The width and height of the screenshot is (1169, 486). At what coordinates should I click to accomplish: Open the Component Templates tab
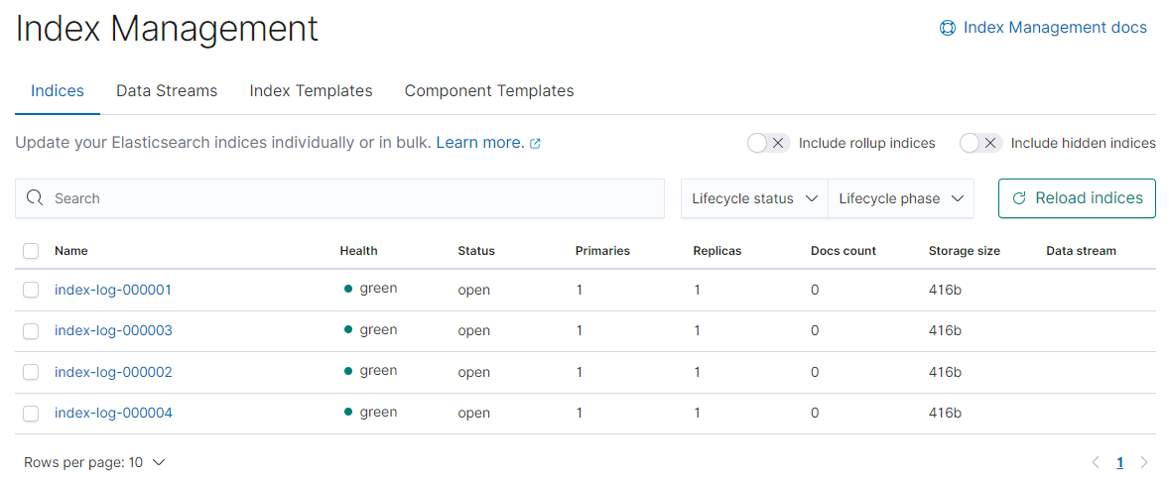[x=489, y=91]
